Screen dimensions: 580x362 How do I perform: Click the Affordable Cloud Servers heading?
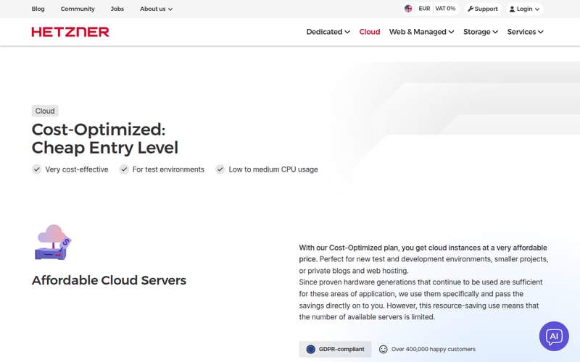pos(109,280)
